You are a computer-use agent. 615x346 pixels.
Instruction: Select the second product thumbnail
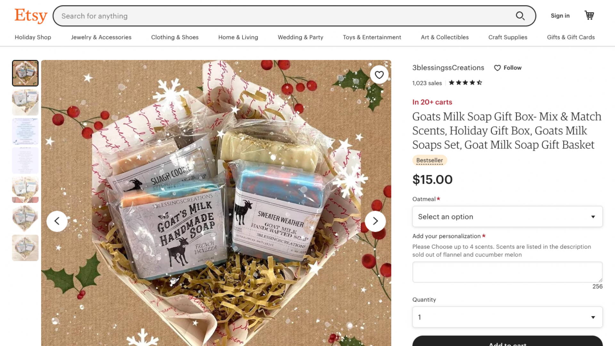click(x=25, y=103)
